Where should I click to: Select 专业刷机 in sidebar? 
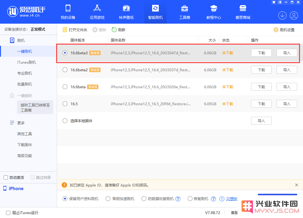25,73
